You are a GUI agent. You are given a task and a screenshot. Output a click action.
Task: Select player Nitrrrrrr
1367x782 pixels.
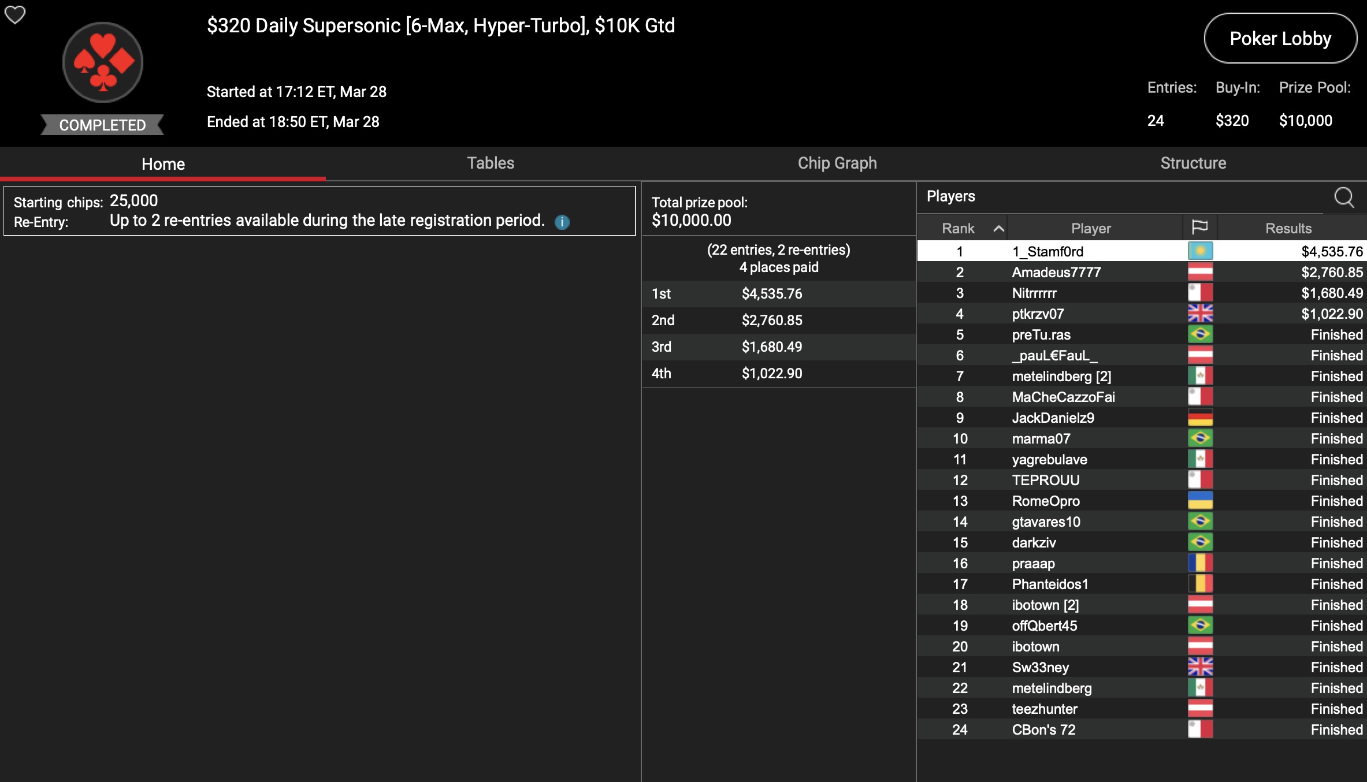click(x=1142, y=293)
